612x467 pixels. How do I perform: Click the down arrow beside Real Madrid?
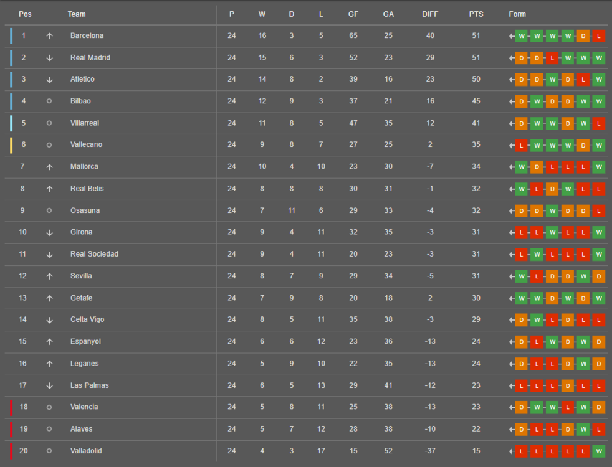click(x=49, y=58)
